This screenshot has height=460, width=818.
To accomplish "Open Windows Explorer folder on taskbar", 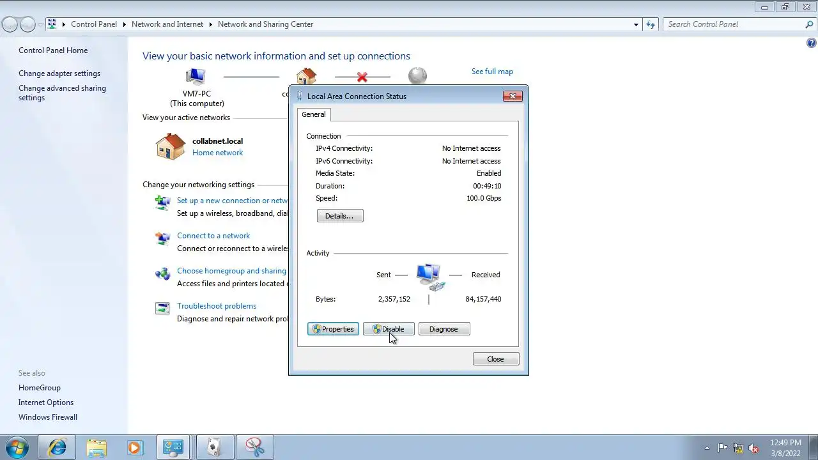I will pyautogui.click(x=96, y=447).
